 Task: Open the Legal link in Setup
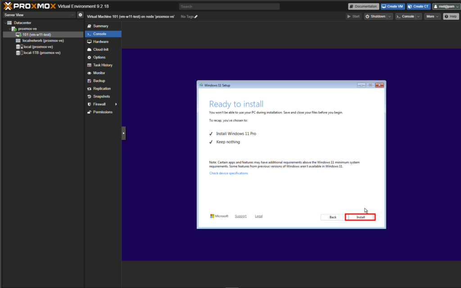[259, 216]
